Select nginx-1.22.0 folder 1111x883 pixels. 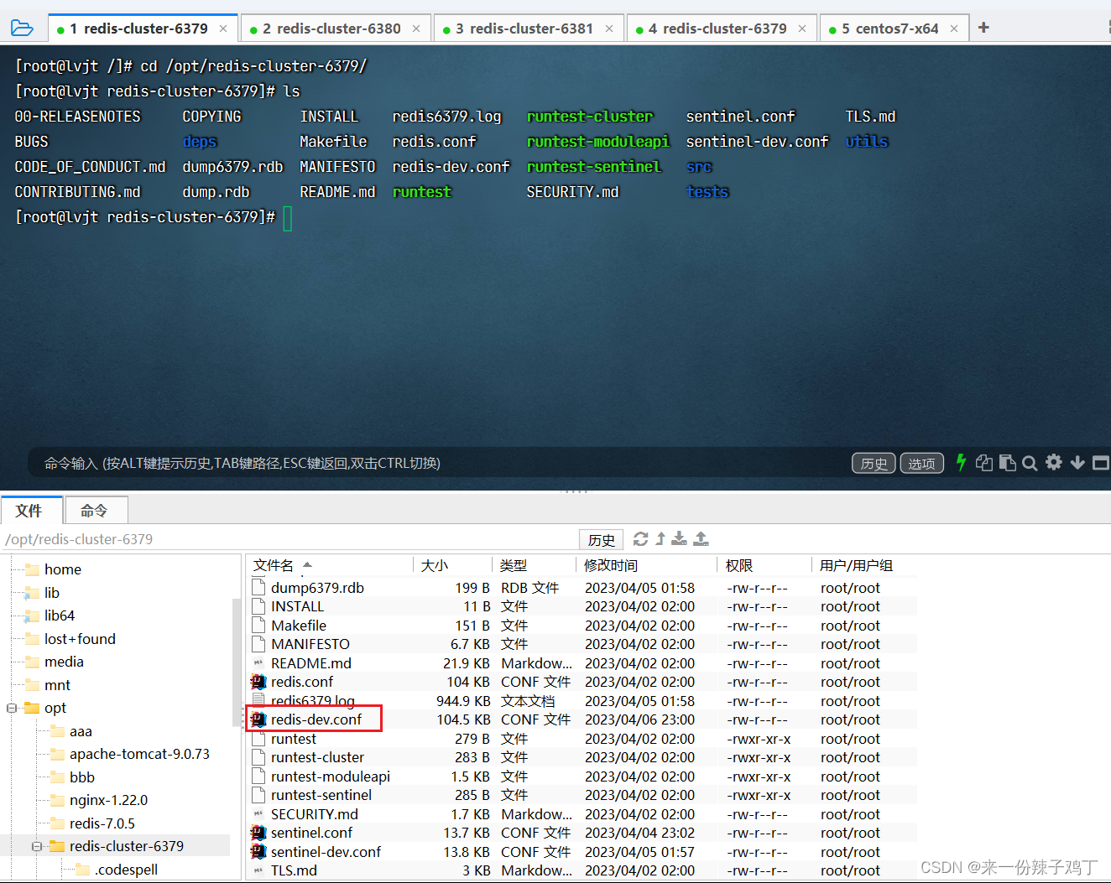(108, 800)
